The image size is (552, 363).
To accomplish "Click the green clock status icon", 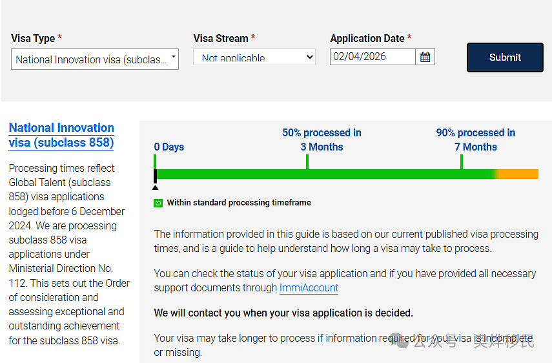I will (158, 203).
